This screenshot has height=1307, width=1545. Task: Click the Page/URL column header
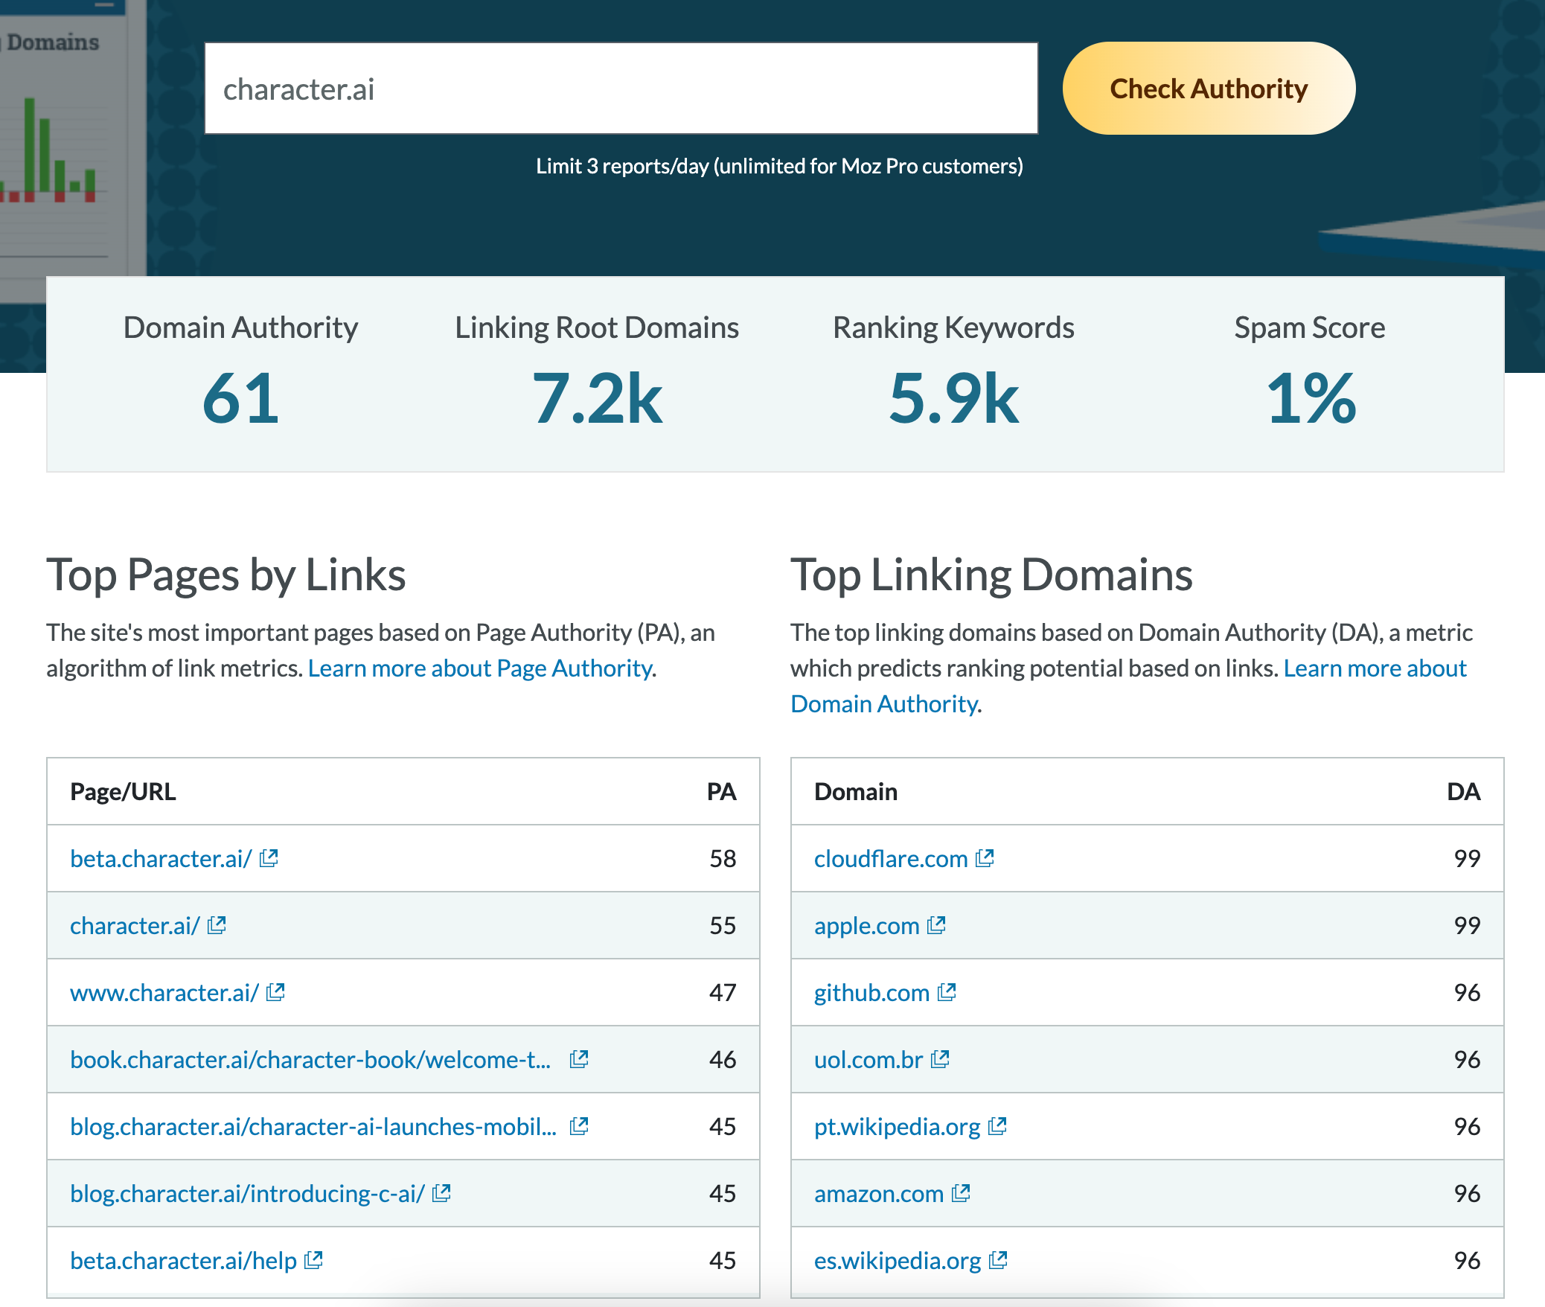click(x=123, y=791)
